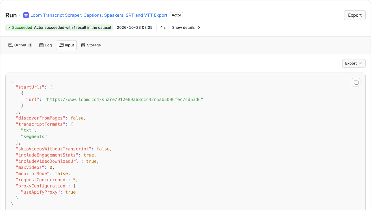
Task: Click the "useApifyProxy" key
Action: [41, 192]
